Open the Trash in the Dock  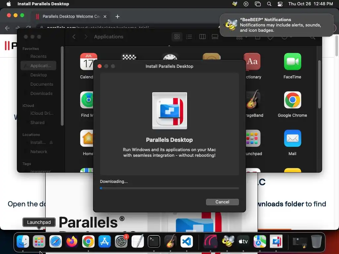316,241
